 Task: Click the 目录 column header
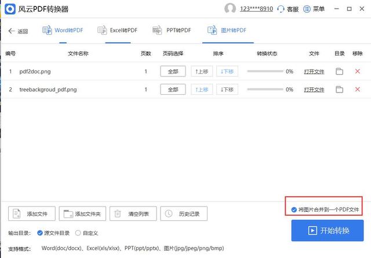(339, 54)
